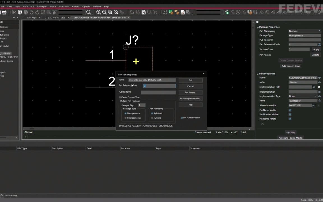The width and height of the screenshot is (323, 202).
Task: Click the Redo icon
Action: [x=37, y=12]
